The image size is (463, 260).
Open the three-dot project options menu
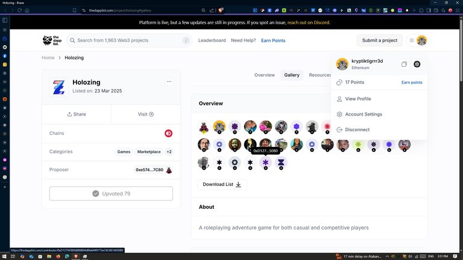(x=169, y=82)
